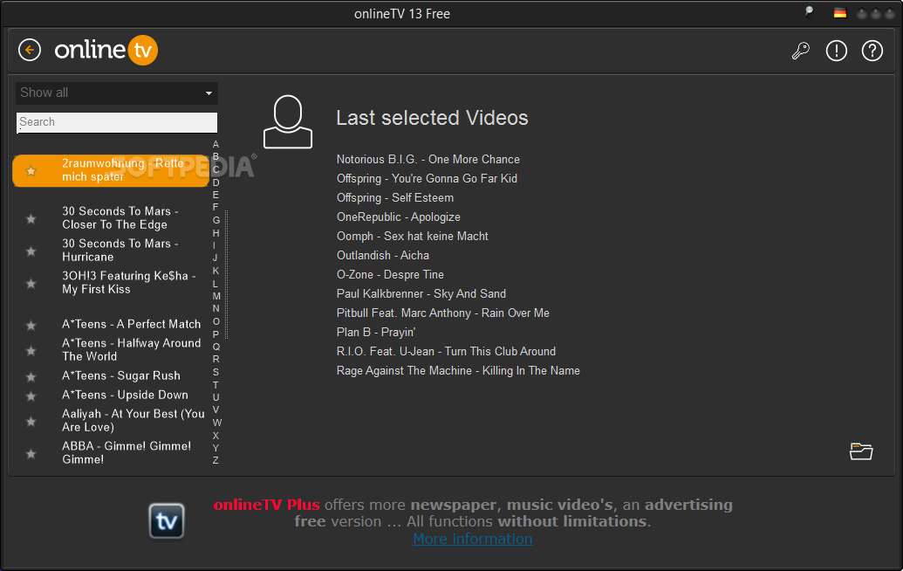The height and width of the screenshot is (571, 903).
Task: Open R.I.O. Feat. U-Jean - Turn This Club Around
Action: point(447,352)
